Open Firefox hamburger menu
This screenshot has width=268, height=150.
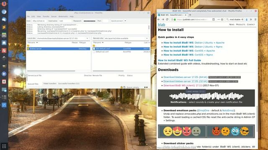coord(255,20)
